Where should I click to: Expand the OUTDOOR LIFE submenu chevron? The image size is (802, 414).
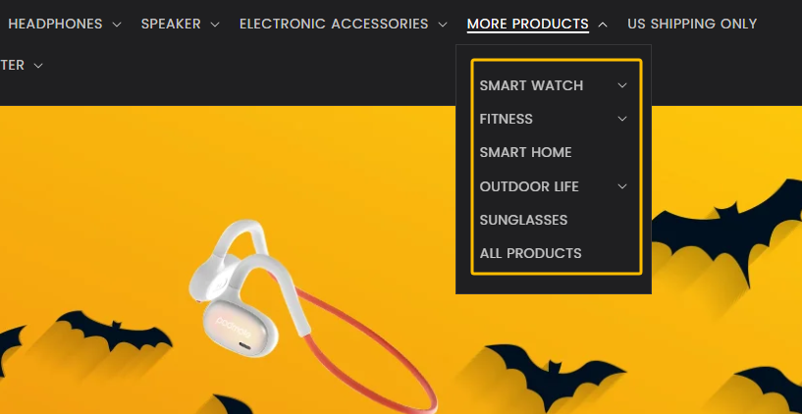(622, 186)
